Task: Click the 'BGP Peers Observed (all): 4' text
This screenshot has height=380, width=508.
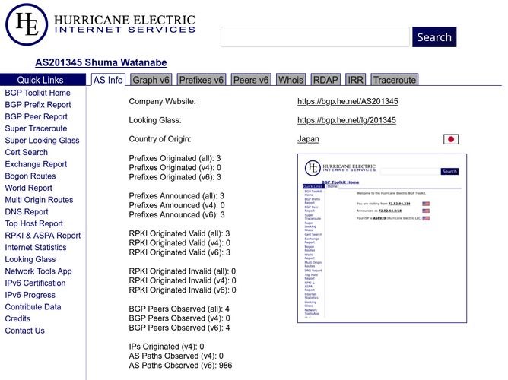Action: [179, 309]
